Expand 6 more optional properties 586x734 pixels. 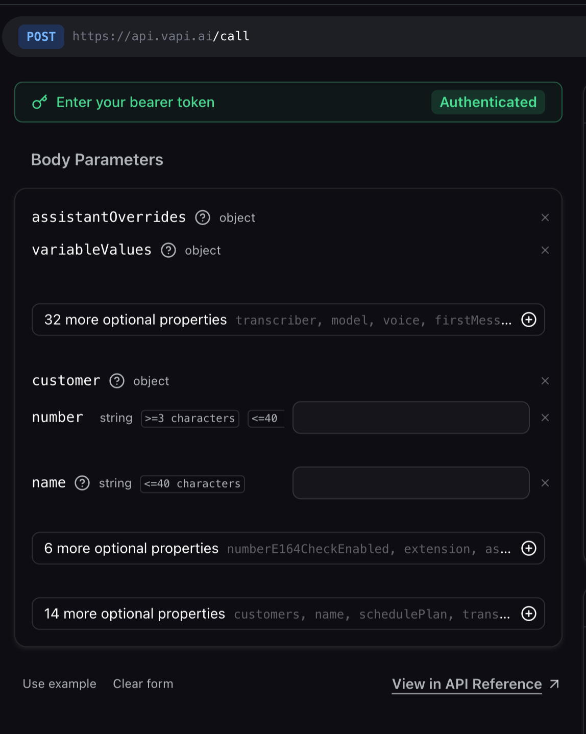click(529, 548)
